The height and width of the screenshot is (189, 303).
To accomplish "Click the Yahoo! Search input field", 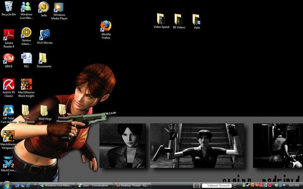I will coord(216,185).
